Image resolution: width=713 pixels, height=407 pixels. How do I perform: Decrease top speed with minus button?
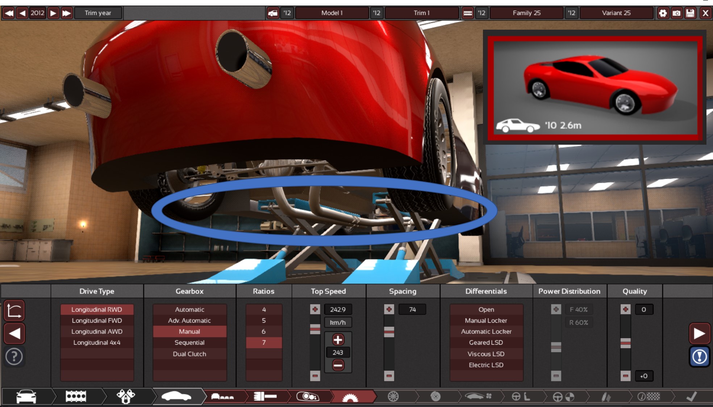tap(338, 365)
